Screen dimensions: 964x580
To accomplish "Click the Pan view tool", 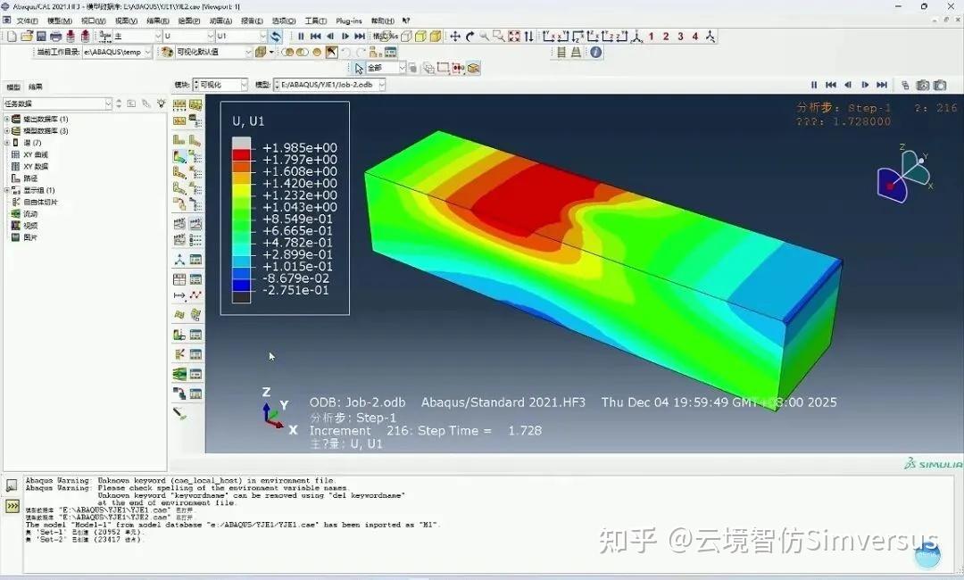I will [x=455, y=37].
